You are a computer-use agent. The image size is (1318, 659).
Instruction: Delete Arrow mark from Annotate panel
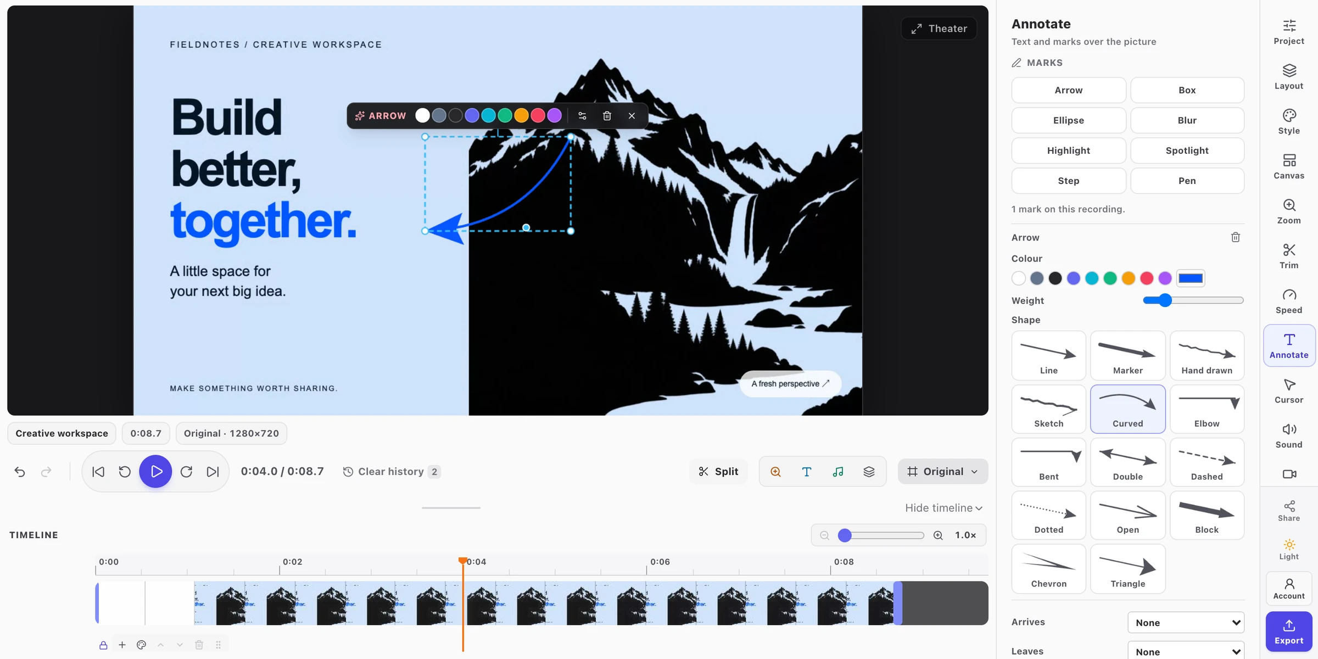(x=1235, y=237)
